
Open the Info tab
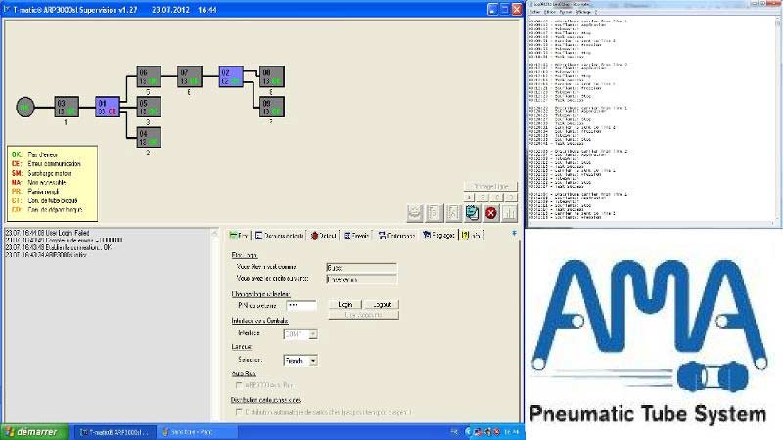pyautogui.click(x=471, y=235)
